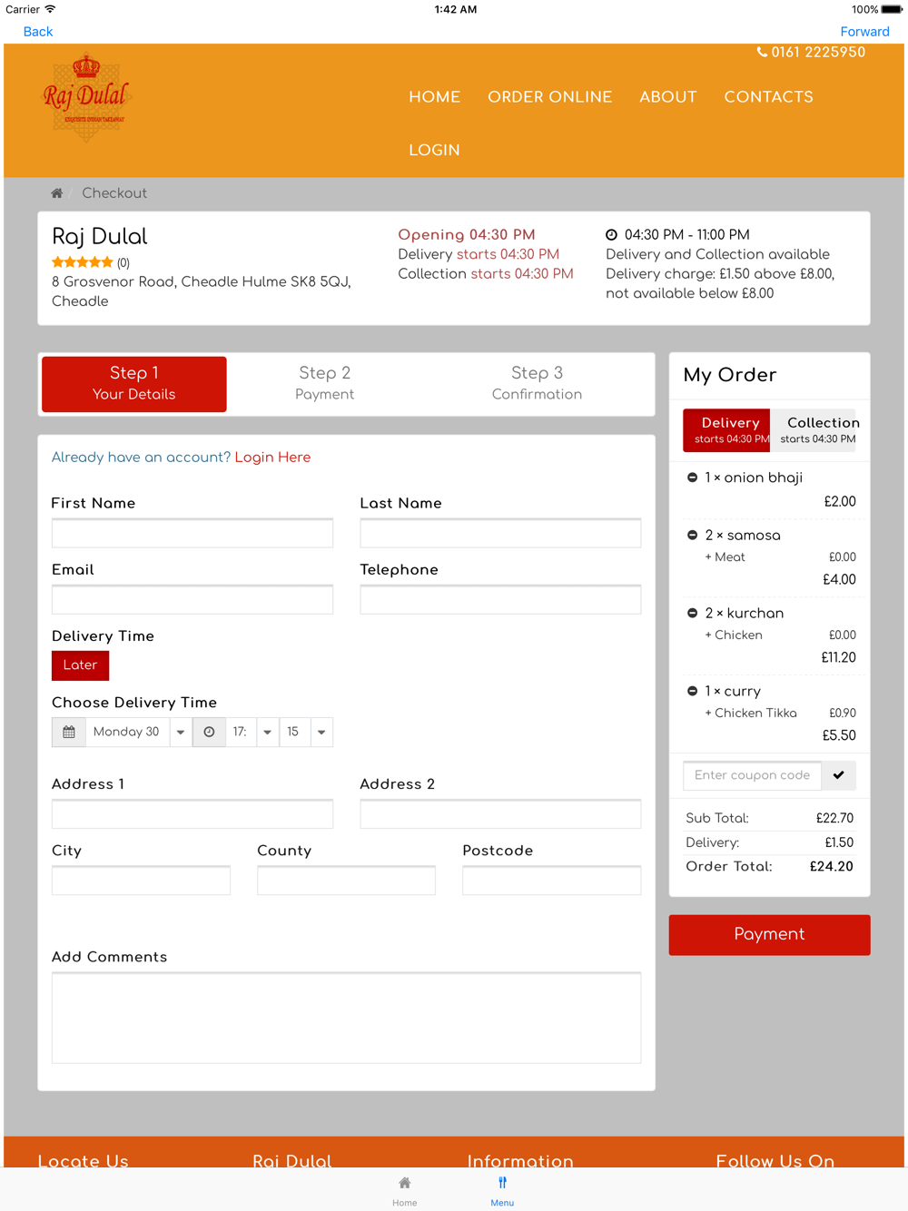Select the Delivery order option

click(727, 430)
